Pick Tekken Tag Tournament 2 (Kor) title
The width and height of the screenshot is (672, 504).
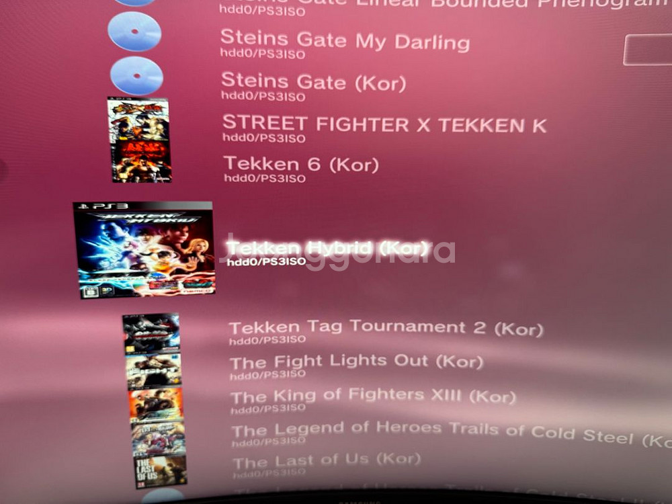pos(386,327)
